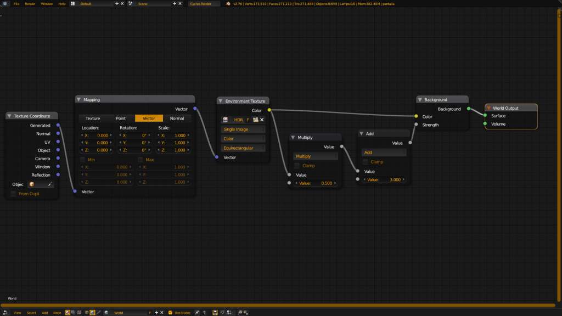The width and height of the screenshot is (562, 316).
Task: Click the Multiply node Value 0.500 field
Action: [315, 183]
